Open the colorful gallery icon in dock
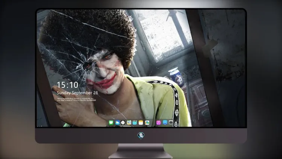Image resolution: width=282 pixels, height=159 pixels. pyautogui.click(x=147, y=123)
